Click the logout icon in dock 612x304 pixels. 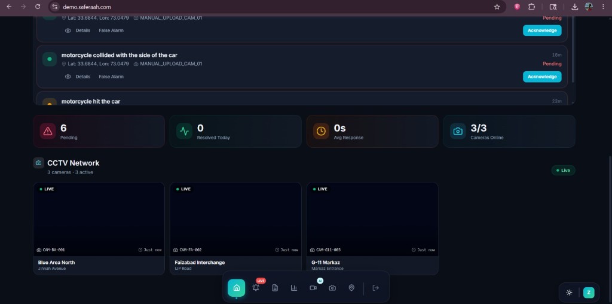375,288
